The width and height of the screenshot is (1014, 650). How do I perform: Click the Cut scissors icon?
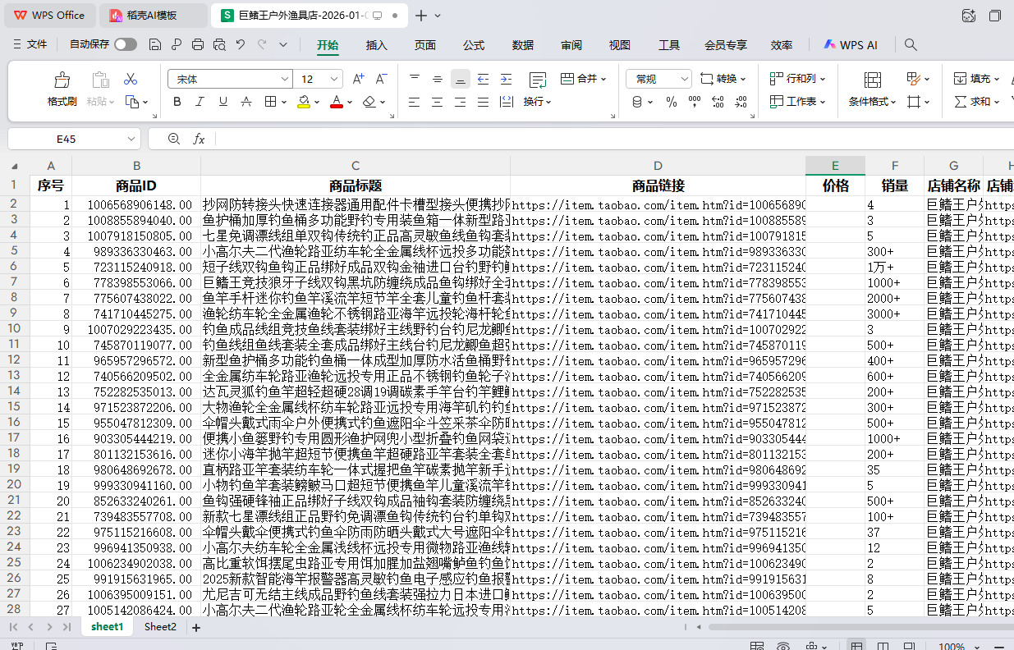click(131, 79)
